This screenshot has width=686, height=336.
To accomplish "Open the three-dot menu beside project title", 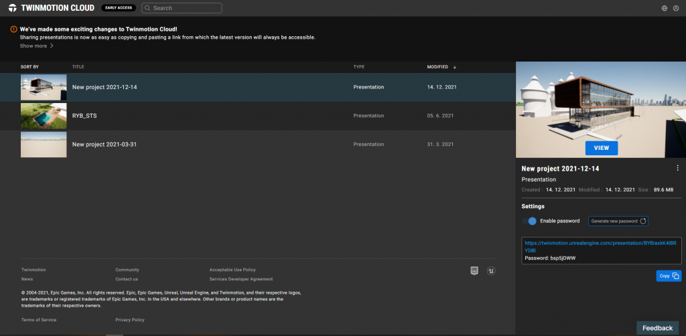I will pyautogui.click(x=678, y=168).
